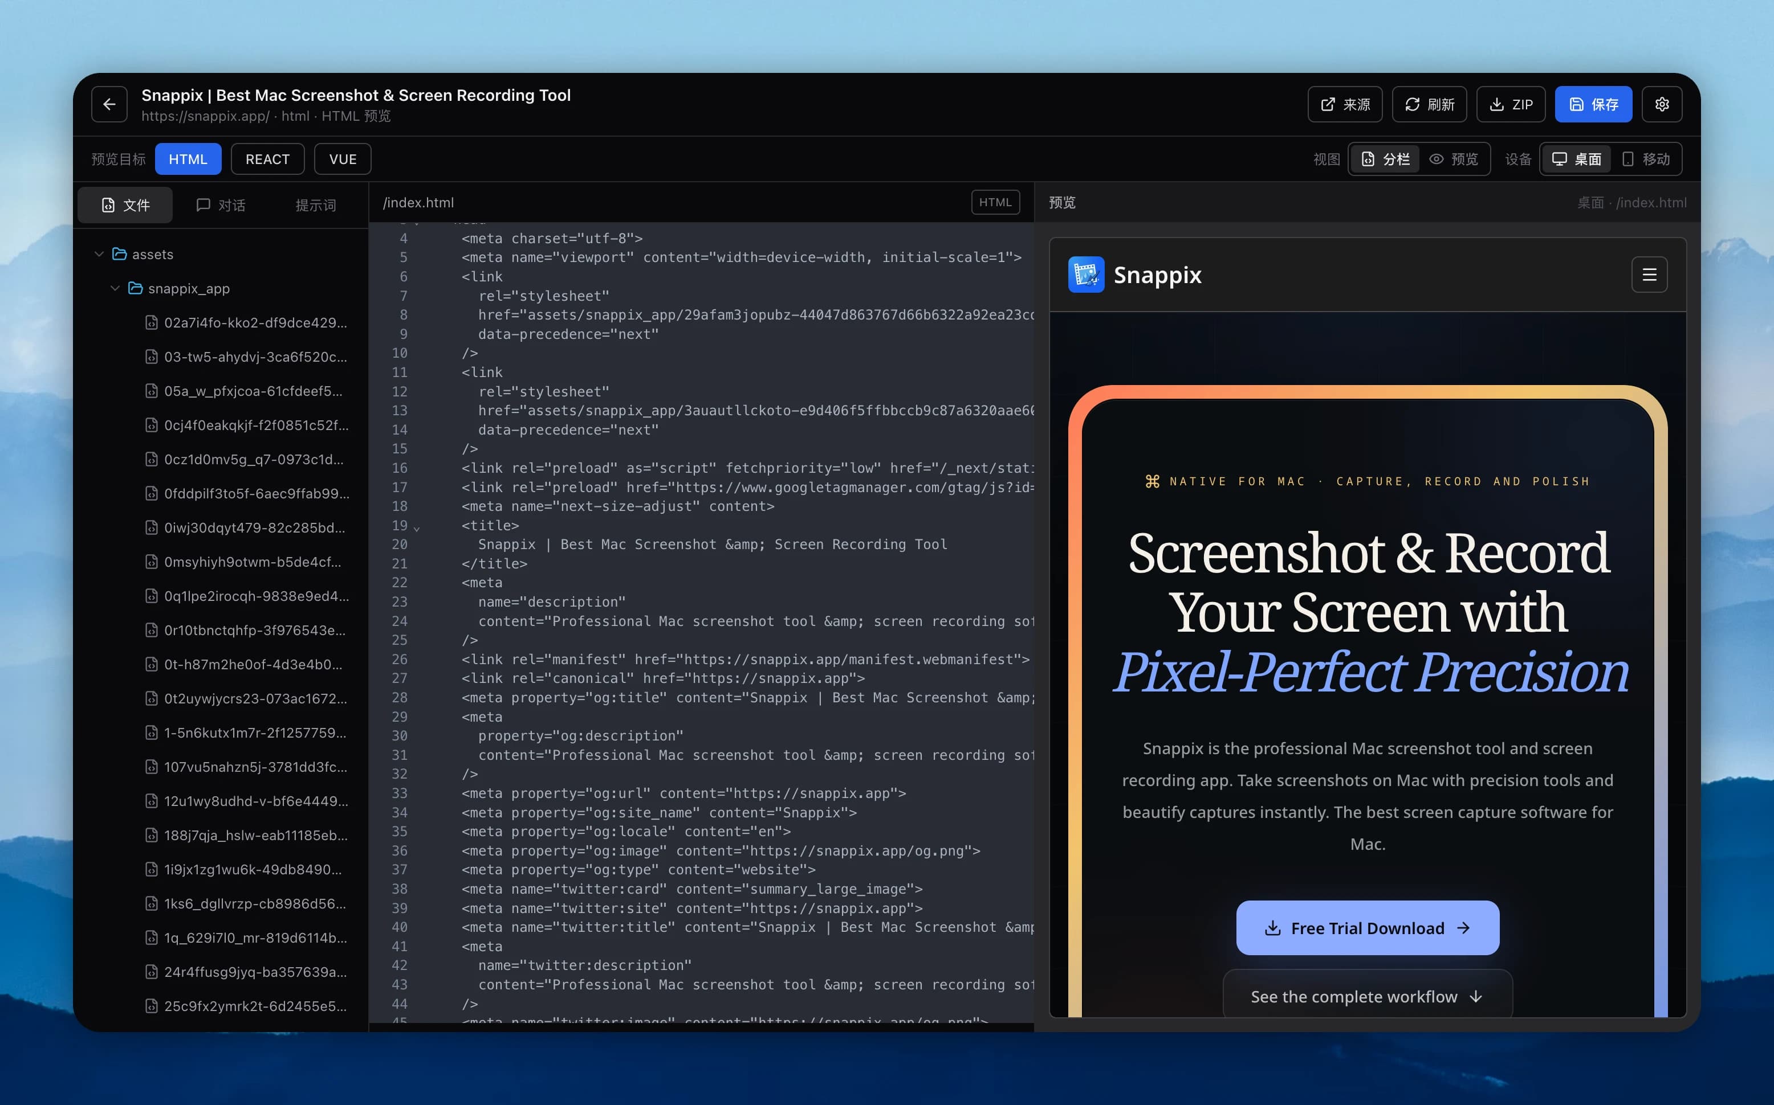Screen dimensions: 1774x1105
Task: Click the og:image meta code on line 36
Action: click(x=721, y=850)
